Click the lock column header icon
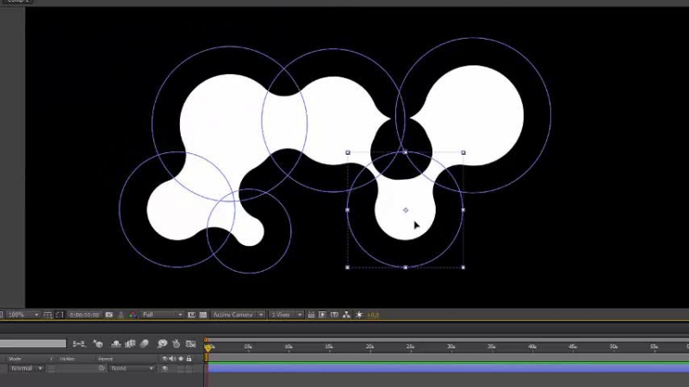 (x=189, y=359)
